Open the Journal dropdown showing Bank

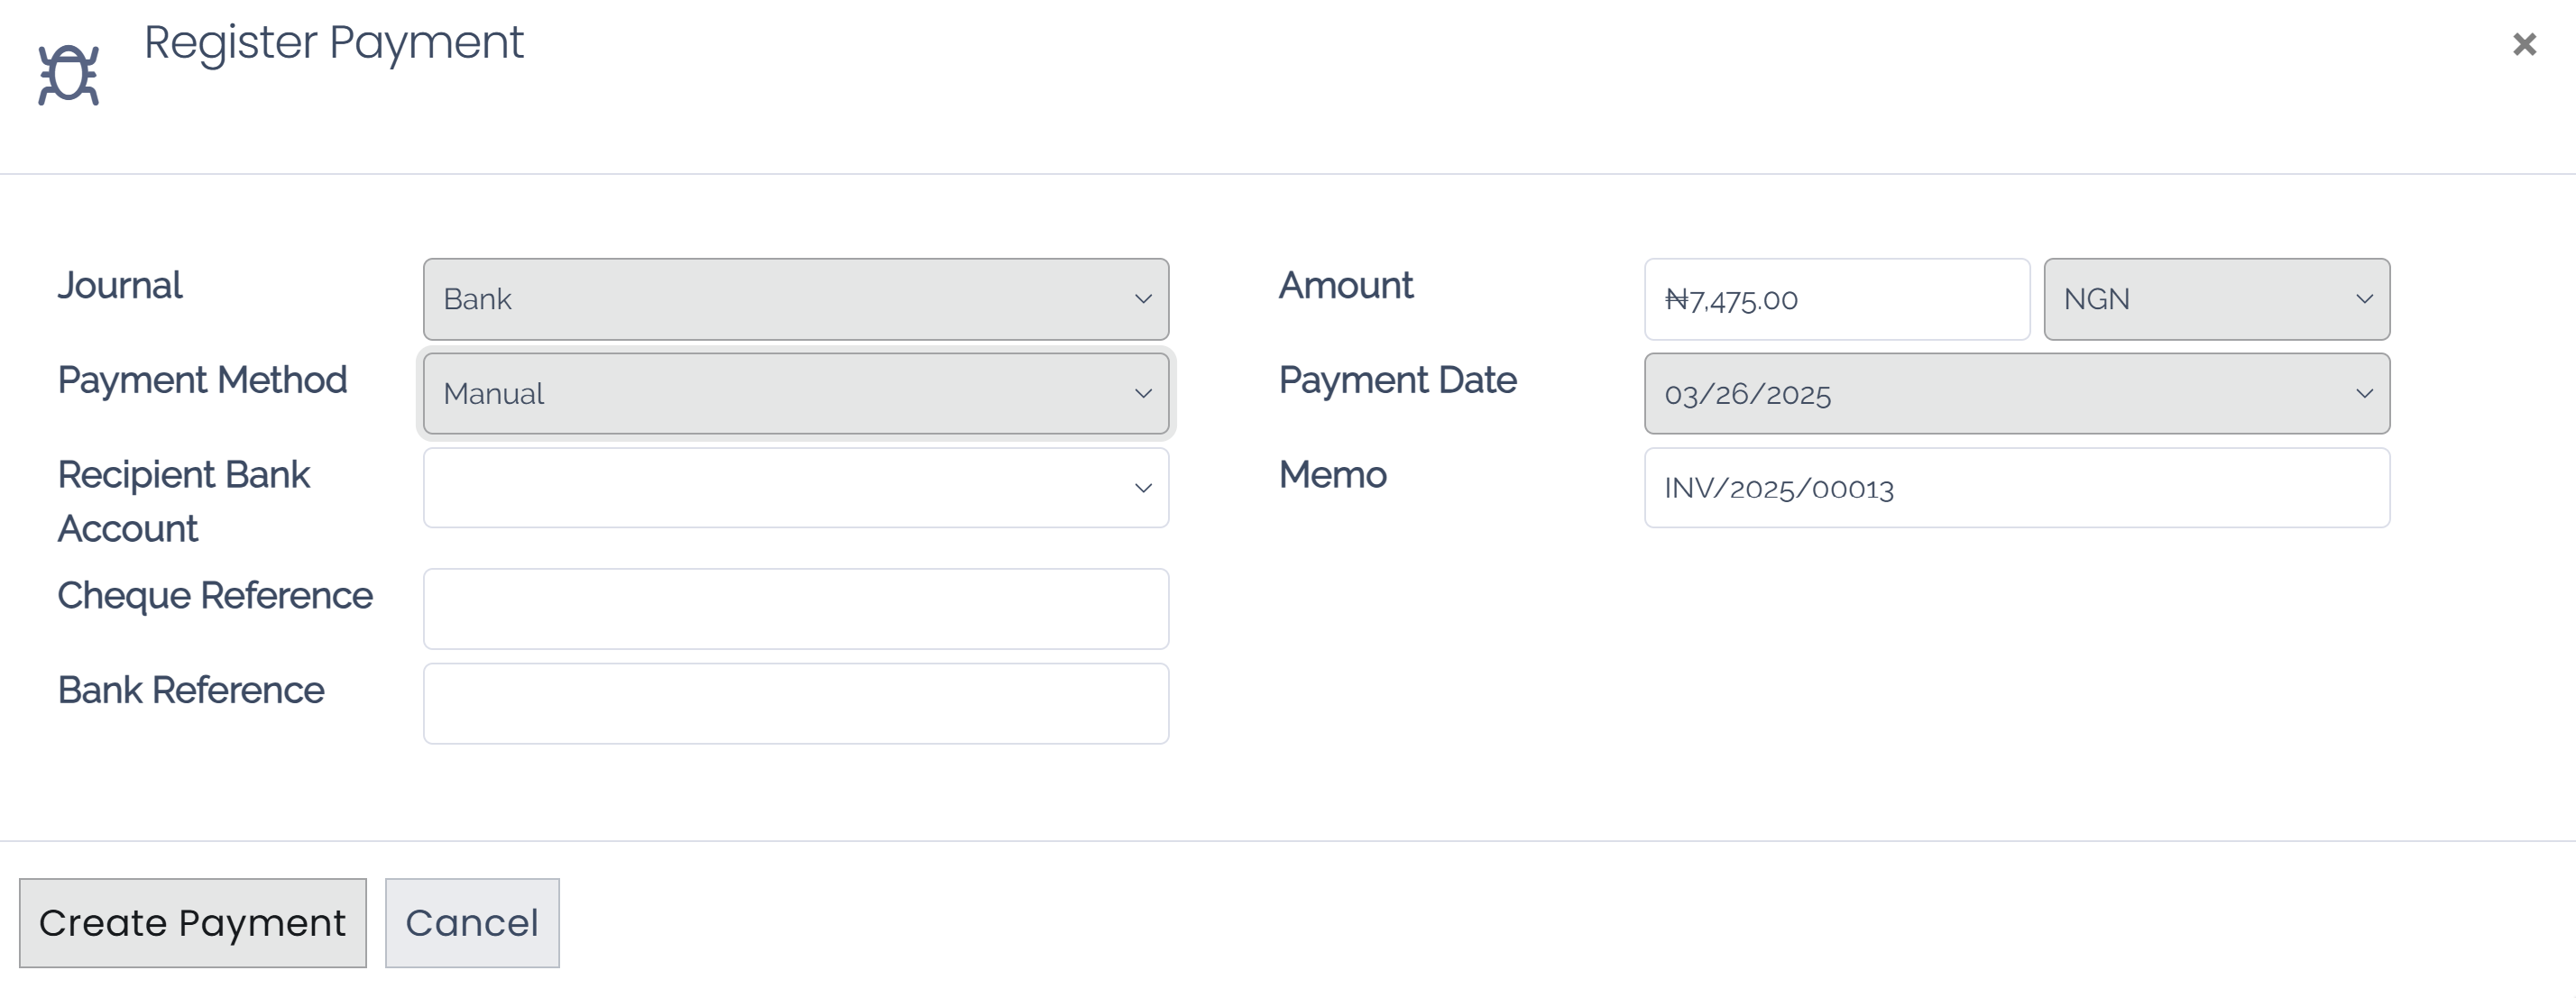(x=795, y=298)
